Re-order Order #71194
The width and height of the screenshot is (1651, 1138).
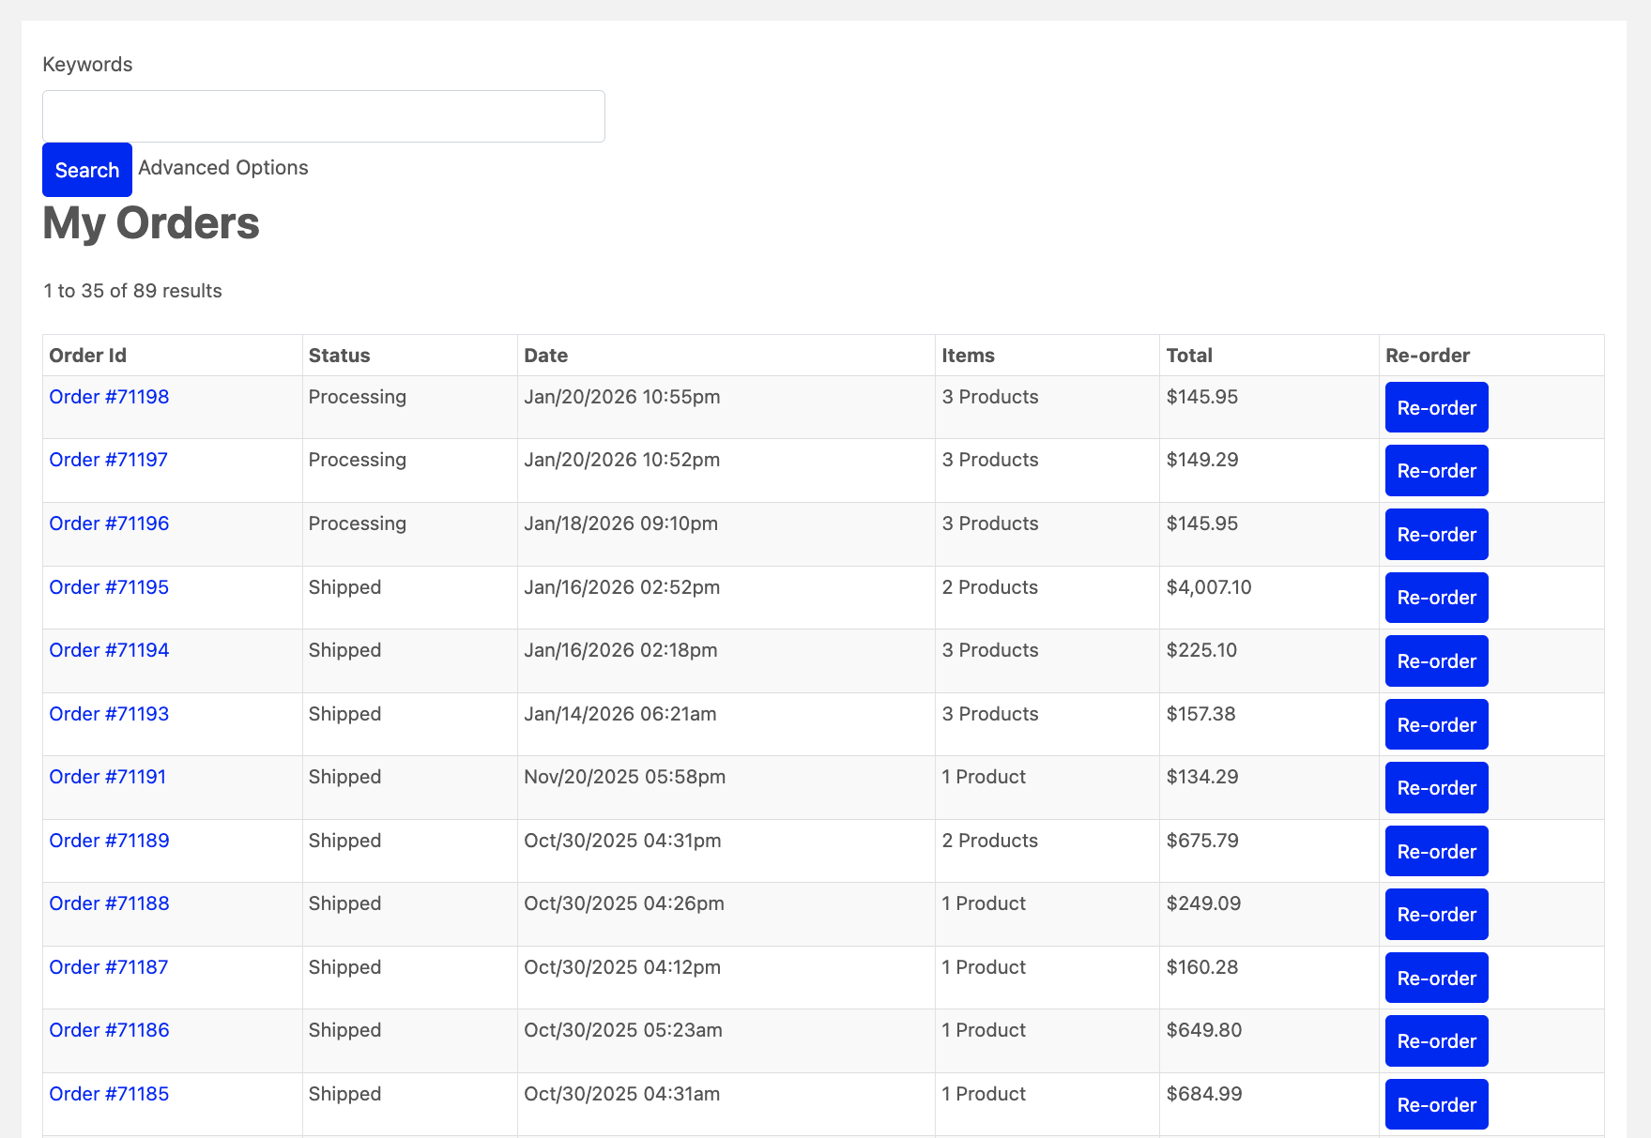pyautogui.click(x=1436, y=660)
